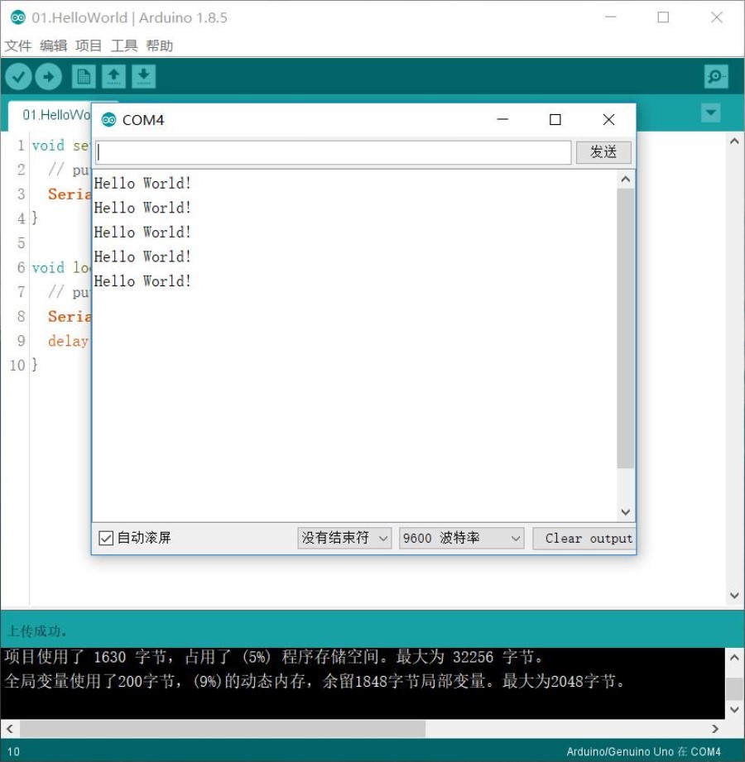Open the 没有结束符 line ending dropdown

[x=344, y=538]
